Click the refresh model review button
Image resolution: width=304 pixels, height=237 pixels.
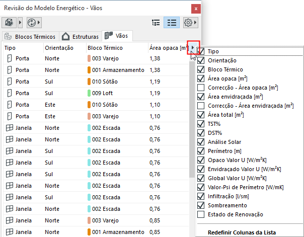click(34, 23)
